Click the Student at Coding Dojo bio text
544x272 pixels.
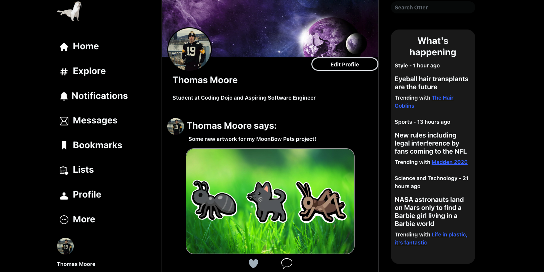[244, 98]
